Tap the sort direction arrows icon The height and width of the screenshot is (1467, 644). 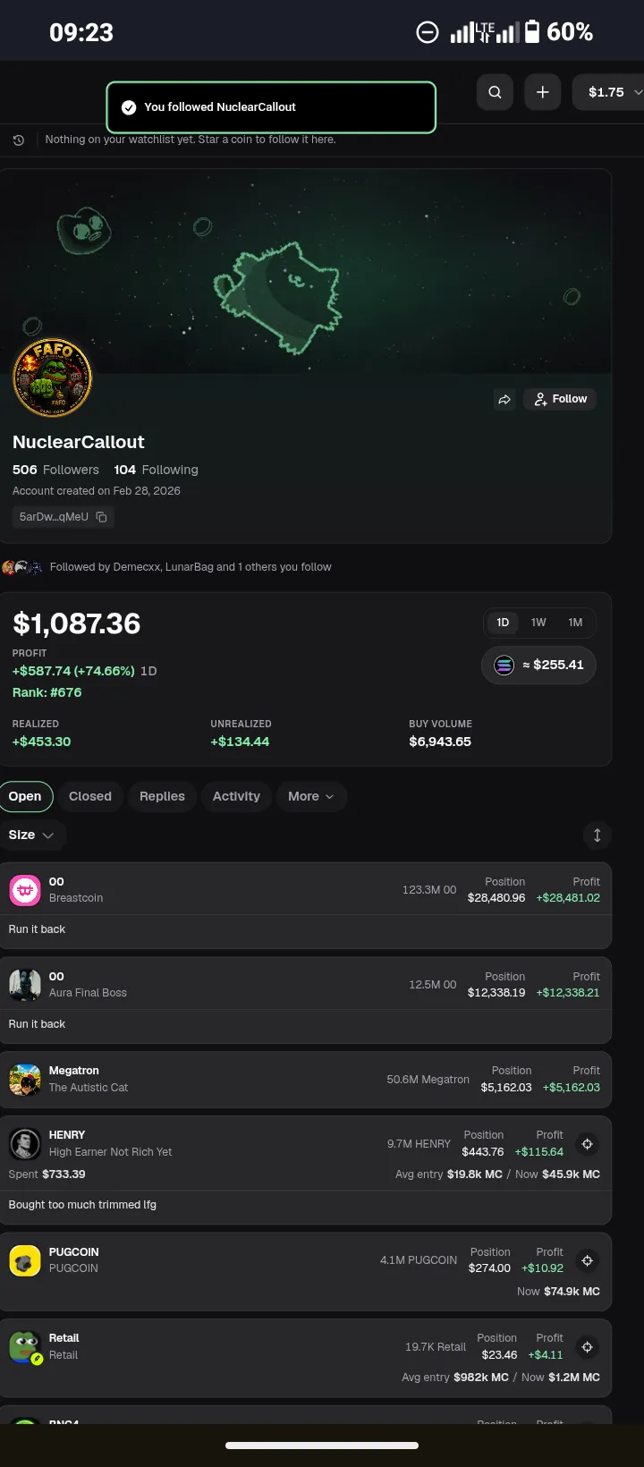pos(597,835)
